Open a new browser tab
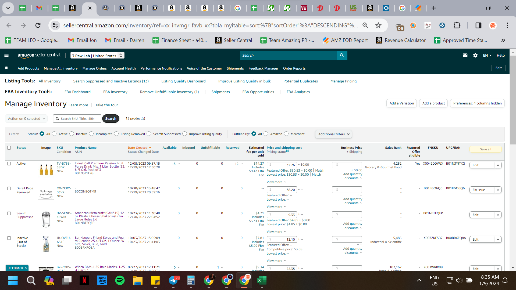 (433, 8)
